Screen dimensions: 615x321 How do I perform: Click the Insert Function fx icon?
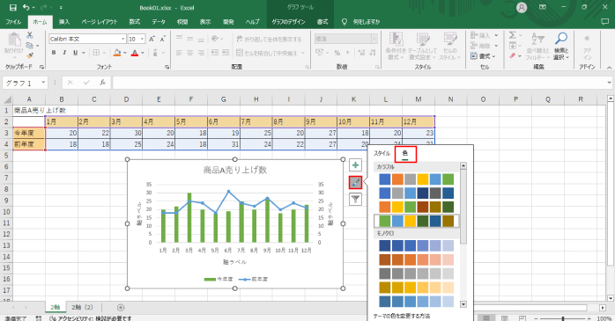tap(102, 83)
